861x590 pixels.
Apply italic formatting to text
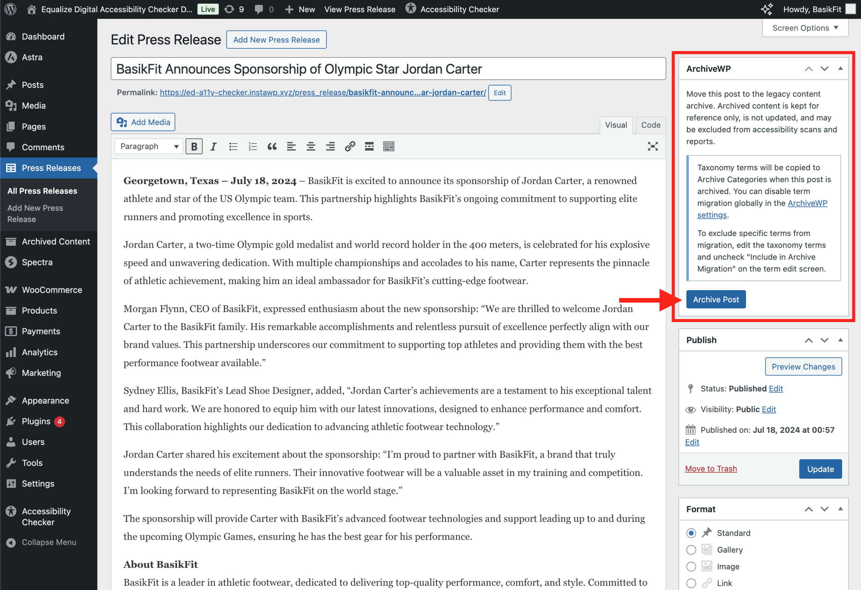213,146
